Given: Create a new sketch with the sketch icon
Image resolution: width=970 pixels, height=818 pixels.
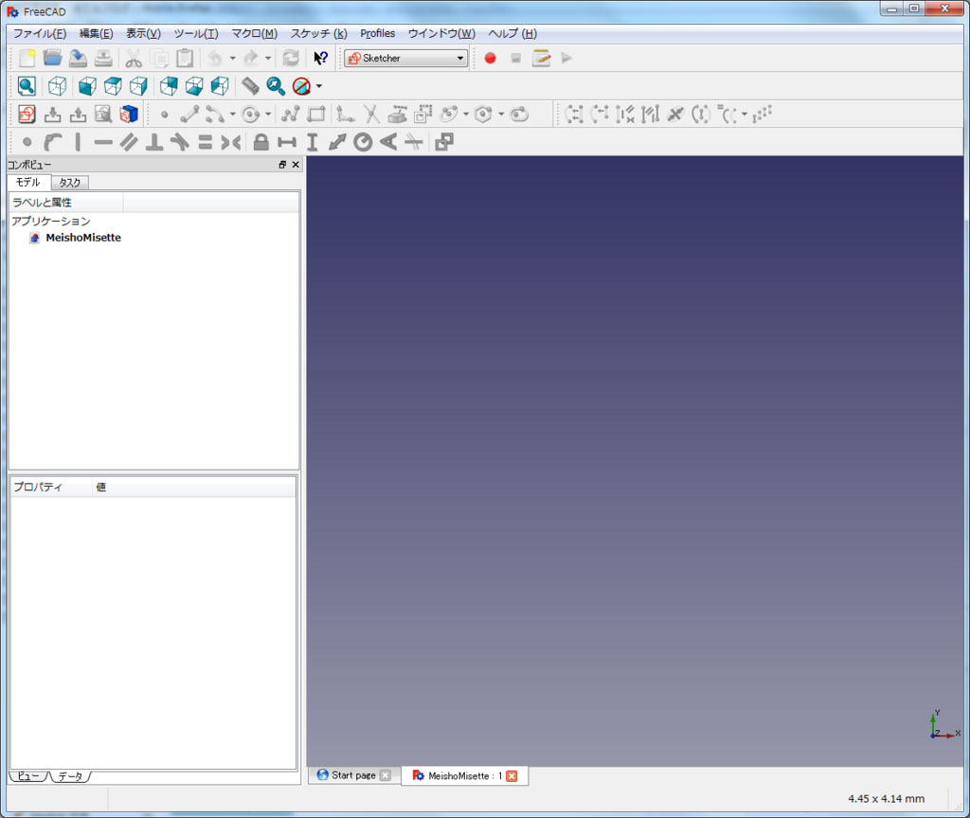Looking at the screenshot, I should [x=27, y=114].
